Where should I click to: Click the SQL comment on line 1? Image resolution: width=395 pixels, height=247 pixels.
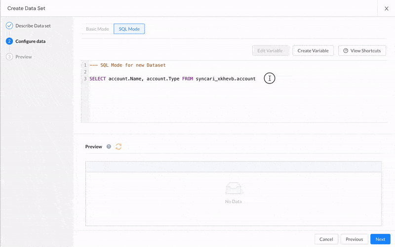tap(128, 65)
